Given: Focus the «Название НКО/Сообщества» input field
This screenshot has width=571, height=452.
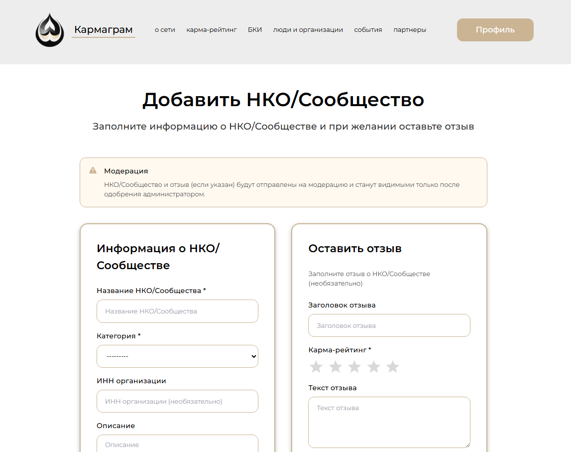Looking at the screenshot, I should 177,311.
